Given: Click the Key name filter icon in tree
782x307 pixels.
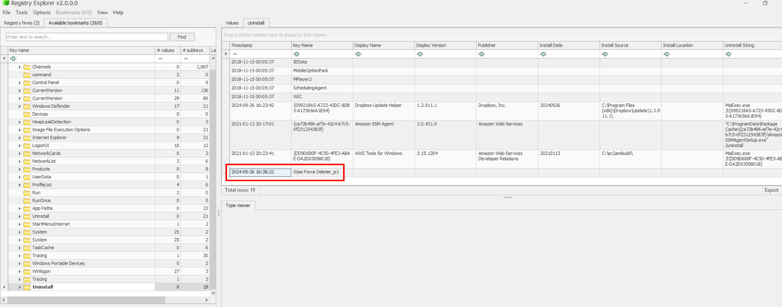Looking at the screenshot, I should coord(13,59).
